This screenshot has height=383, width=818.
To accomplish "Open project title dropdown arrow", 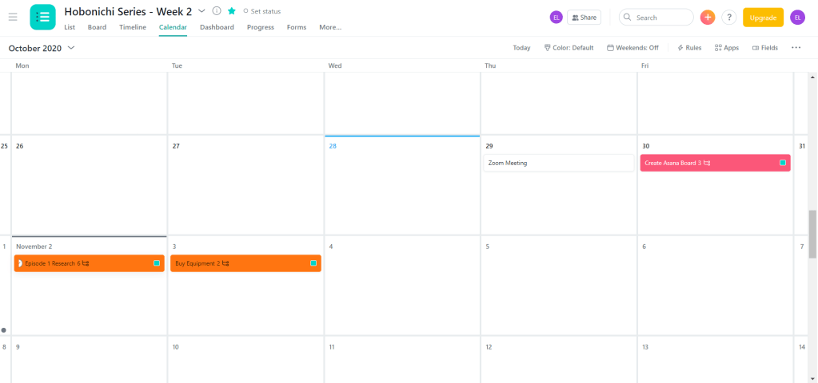I will [x=202, y=11].
